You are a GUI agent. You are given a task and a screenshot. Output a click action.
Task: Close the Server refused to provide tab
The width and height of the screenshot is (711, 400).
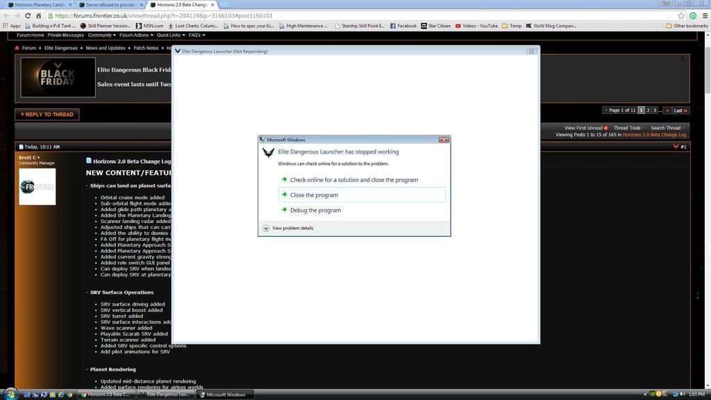click(x=141, y=5)
